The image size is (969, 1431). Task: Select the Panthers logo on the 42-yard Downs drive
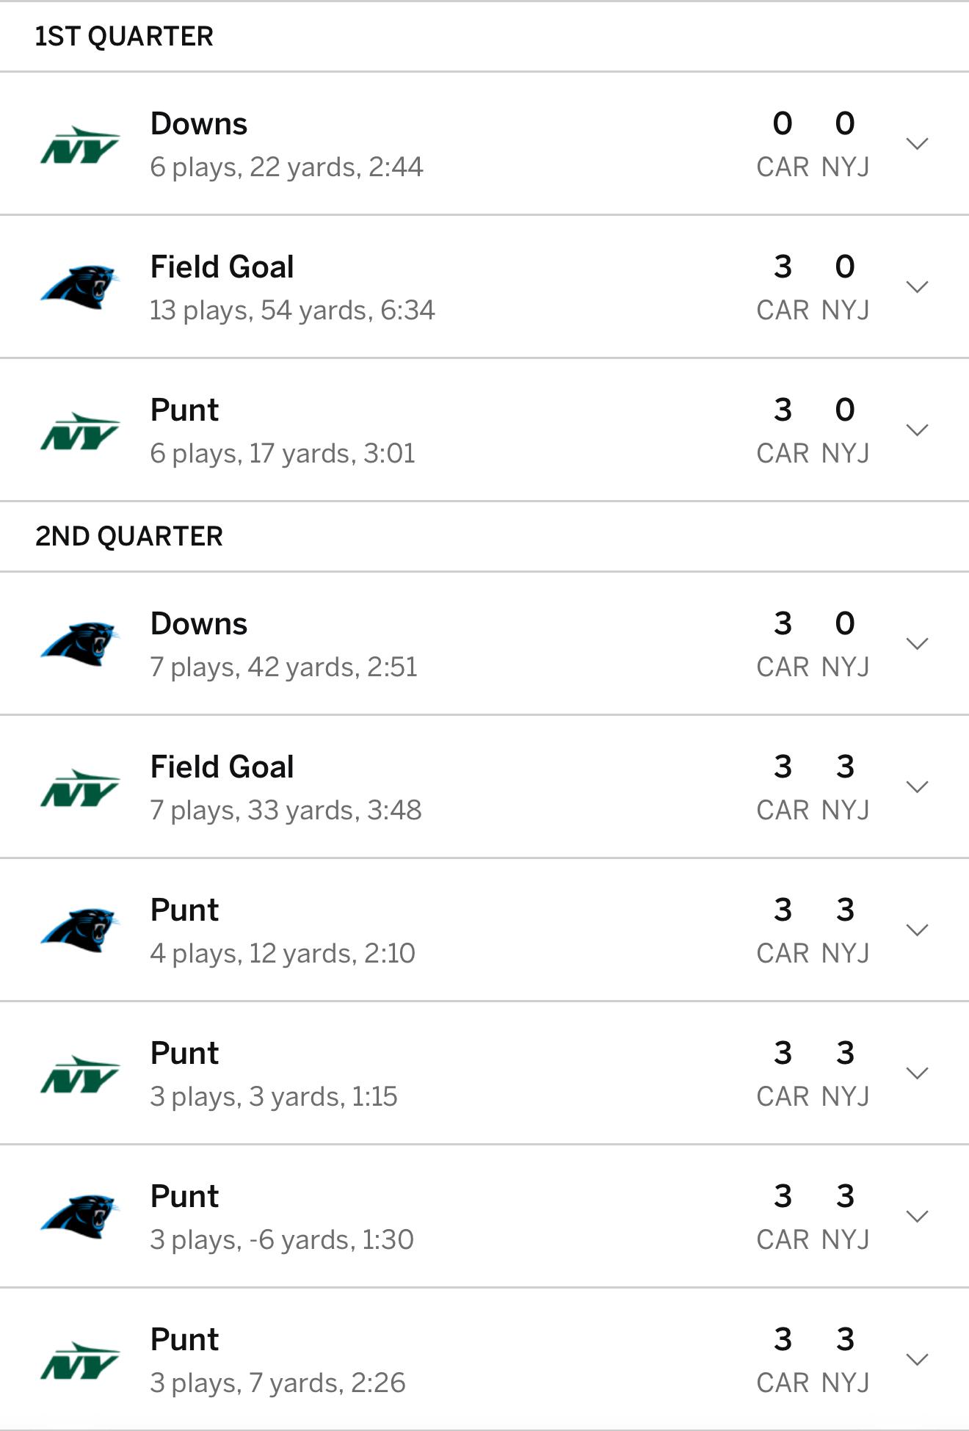(80, 644)
